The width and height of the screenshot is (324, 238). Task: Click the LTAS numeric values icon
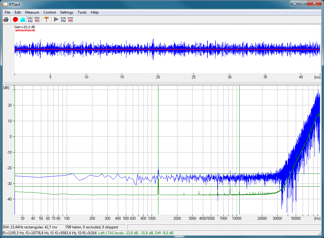click(37, 20)
